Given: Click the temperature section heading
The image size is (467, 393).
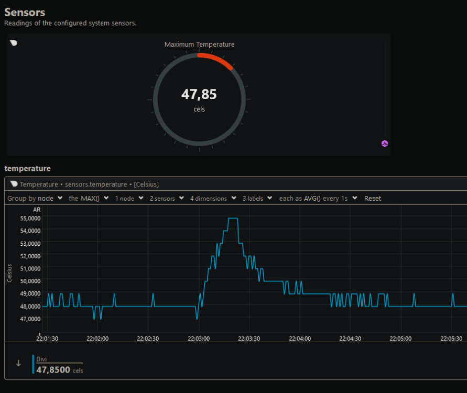Looking at the screenshot, I should pyautogui.click(x=27, y=169).
